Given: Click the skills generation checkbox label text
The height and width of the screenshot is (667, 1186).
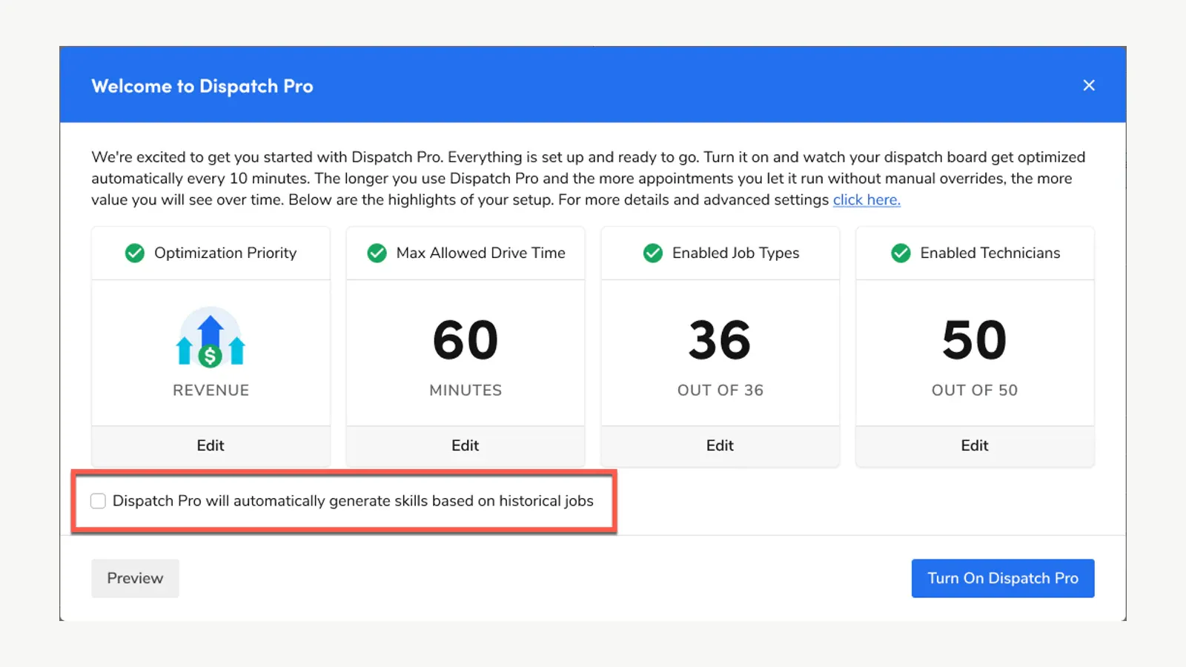Looking at the screenshot, I should point(353,501).
